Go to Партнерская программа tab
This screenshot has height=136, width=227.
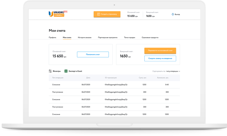tap(108, 37)
